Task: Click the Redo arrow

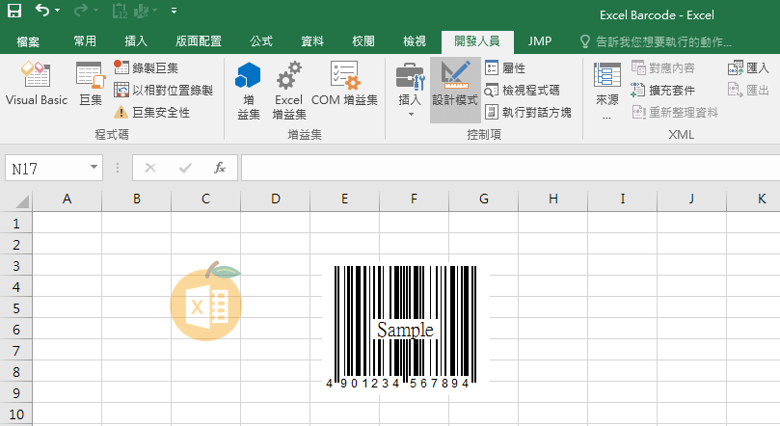Action: [x=81, y=11]
